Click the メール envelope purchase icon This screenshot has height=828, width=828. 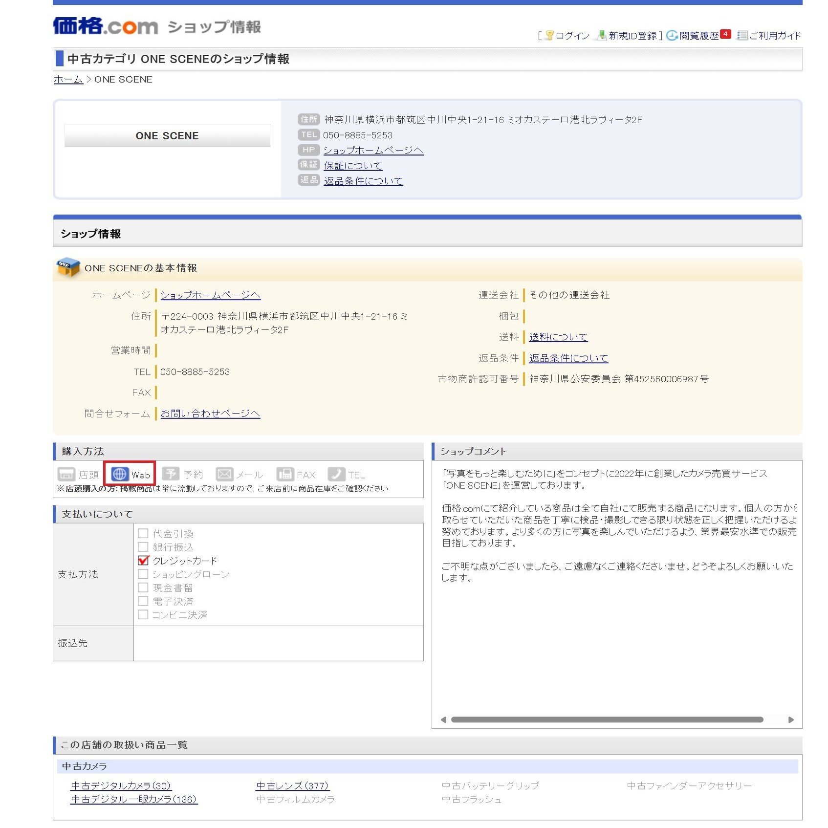(224, 474)
